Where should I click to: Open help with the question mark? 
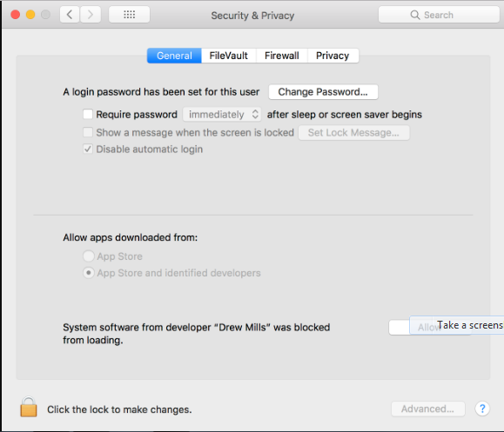point(482,409)
